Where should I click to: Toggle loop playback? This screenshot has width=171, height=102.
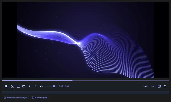[x=24, y=86]
